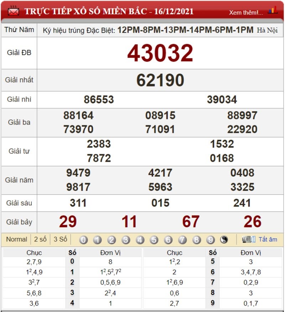Select digit ball number 0
Image resolution: width=285 pixels, height=312 pixels.
[x=83, y=240]
